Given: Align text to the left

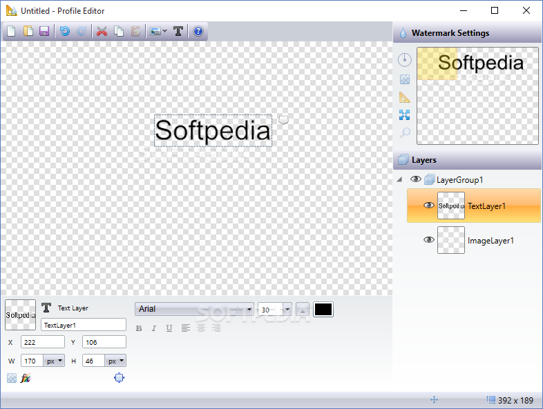Looking at the screenshot, I should tap(186, 328).
